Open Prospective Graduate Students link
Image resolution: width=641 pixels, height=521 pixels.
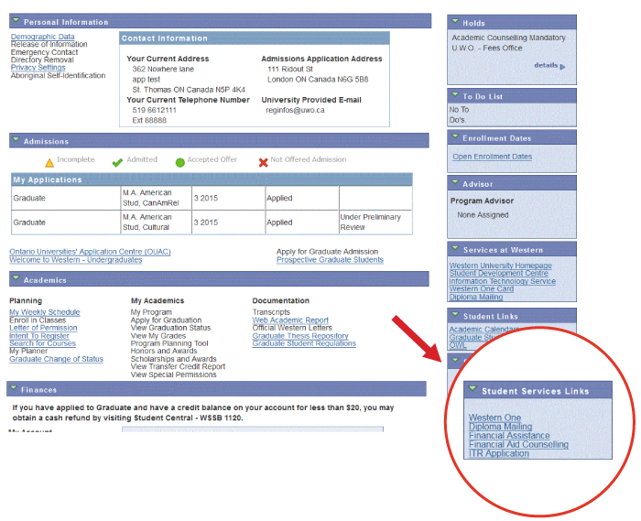330,260
